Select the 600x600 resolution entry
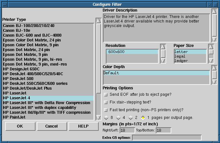 tap(132, 51)
